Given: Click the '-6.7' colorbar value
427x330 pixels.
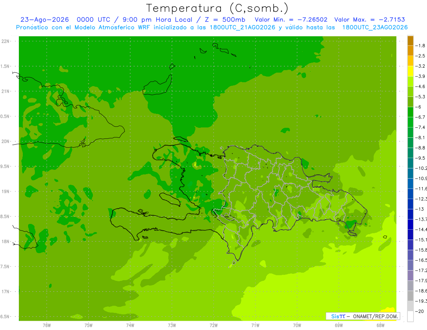Looking at the screenshot, I should coord(421,117).
